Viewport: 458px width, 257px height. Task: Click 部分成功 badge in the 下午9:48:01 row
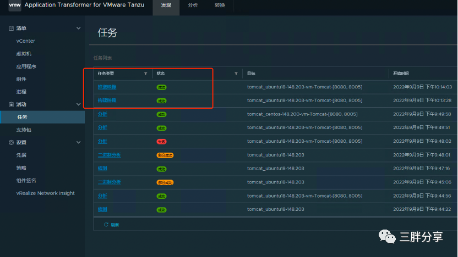click(165, 155)
